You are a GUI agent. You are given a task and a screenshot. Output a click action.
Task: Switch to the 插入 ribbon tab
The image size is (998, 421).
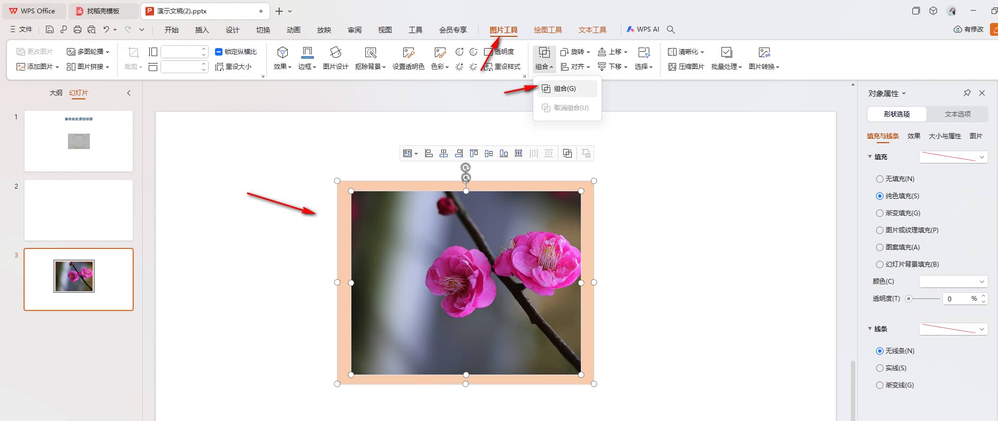(202, 30)
